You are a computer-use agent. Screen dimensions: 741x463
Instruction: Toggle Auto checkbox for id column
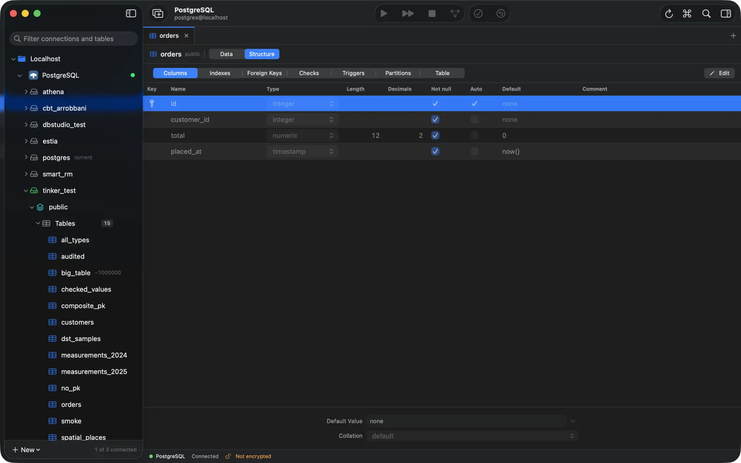[474, 103]
